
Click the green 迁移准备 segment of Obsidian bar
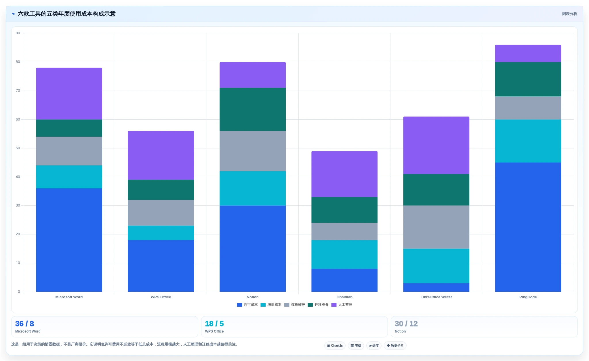[x=344, y=210]
